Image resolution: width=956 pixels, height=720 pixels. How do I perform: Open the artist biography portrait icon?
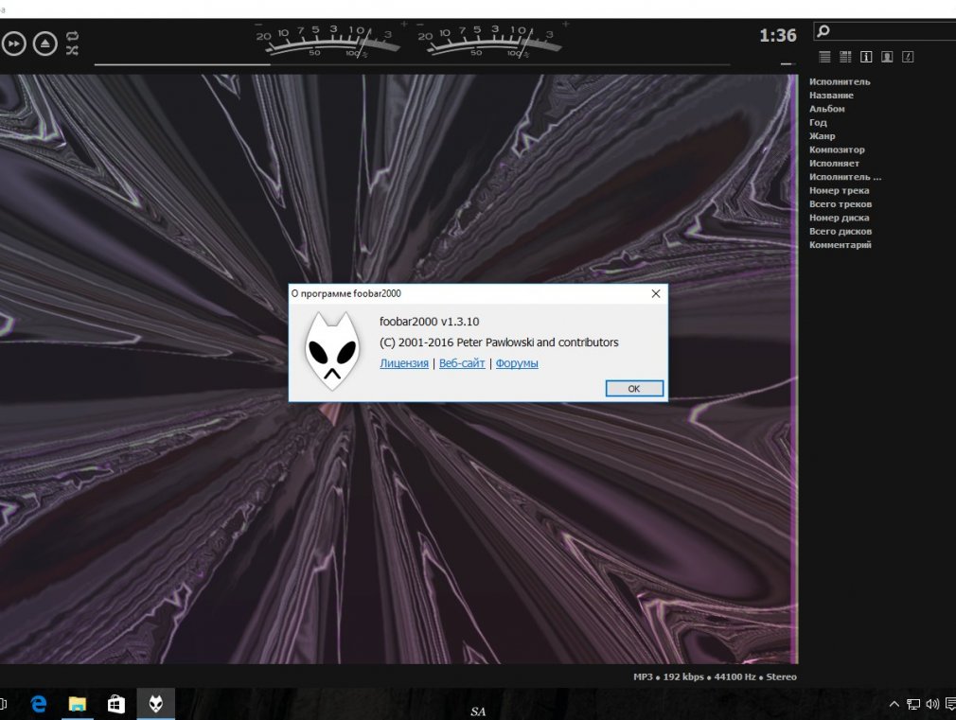pyautogui.click(x=887, y=57)
